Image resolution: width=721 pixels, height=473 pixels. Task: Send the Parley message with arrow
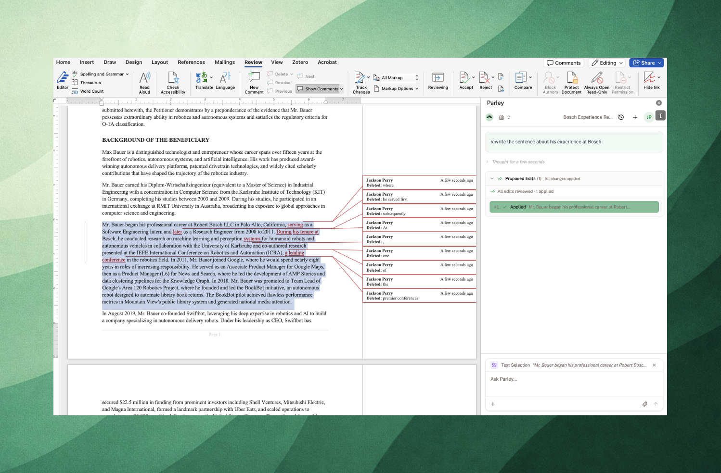tap(656, 404)
